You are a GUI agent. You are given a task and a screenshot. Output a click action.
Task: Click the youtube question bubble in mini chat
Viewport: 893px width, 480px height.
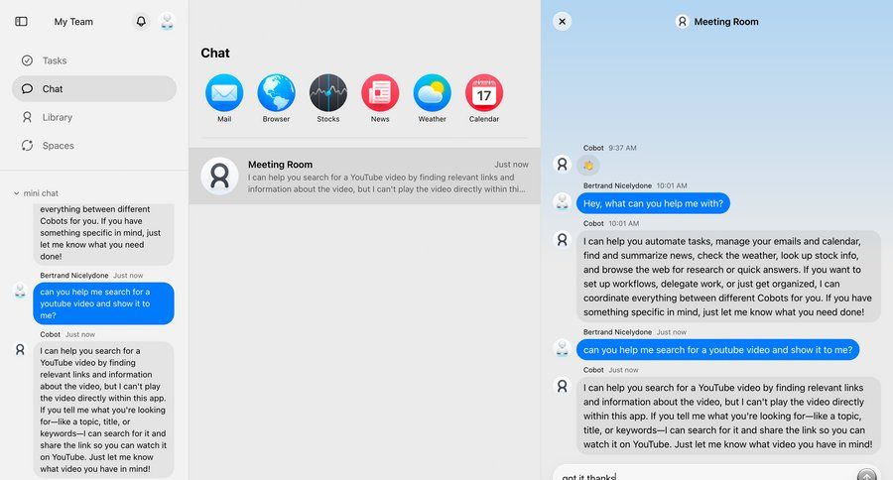(x=103, y=303)
